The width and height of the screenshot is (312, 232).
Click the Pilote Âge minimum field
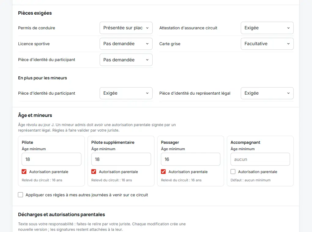[x=51, y=159]
